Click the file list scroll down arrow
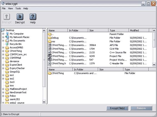The width and height of the screenshot is (157, 117). pos(154,64)
